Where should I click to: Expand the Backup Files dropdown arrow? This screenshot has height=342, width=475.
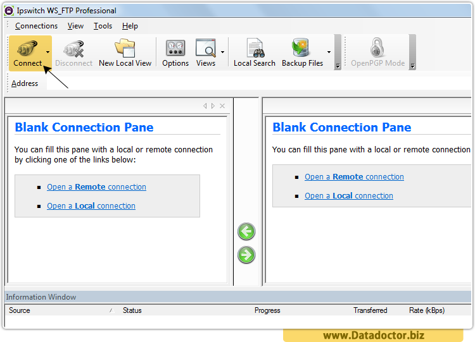[x=329, y=52]
